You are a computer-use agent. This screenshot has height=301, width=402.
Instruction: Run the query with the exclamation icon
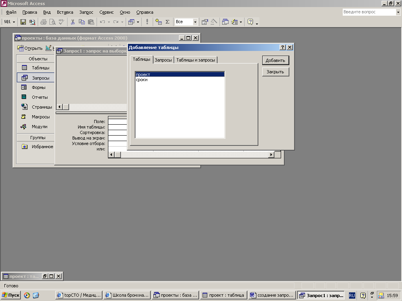coord(147,22)
